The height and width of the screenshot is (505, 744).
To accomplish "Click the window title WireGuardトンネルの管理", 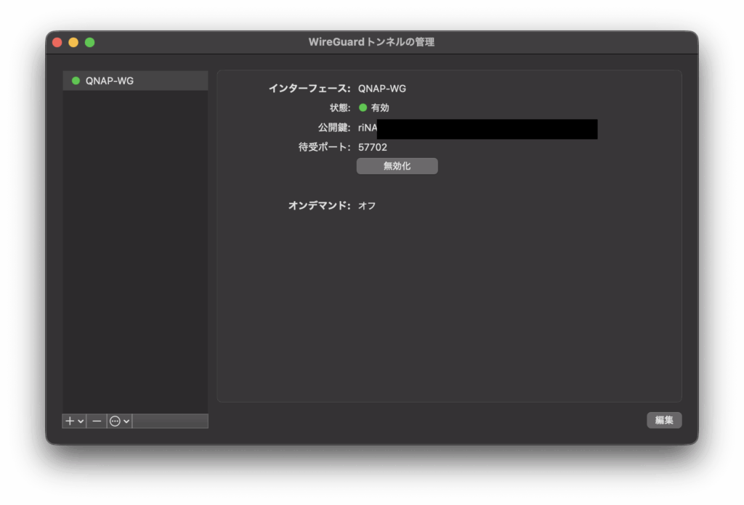I will pyautogui.click(x=371, y=42).
